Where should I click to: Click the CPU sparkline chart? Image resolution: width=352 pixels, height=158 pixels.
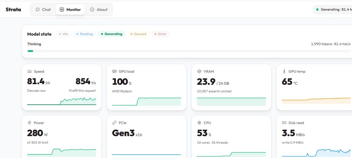(x=231, y=154)
